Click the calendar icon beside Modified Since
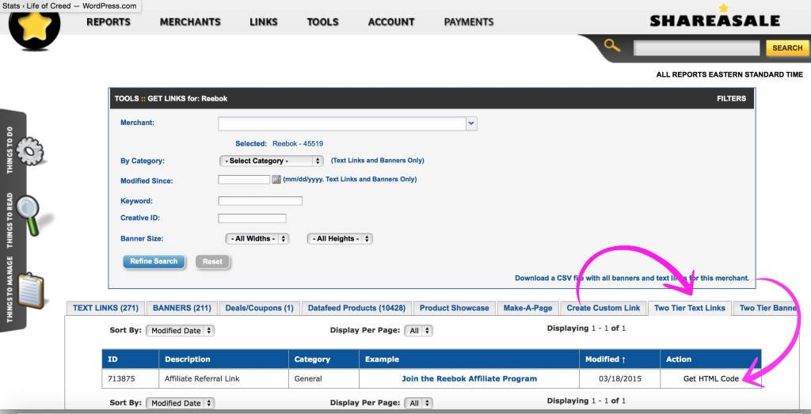The image size is (811, 414). point(276,180)
